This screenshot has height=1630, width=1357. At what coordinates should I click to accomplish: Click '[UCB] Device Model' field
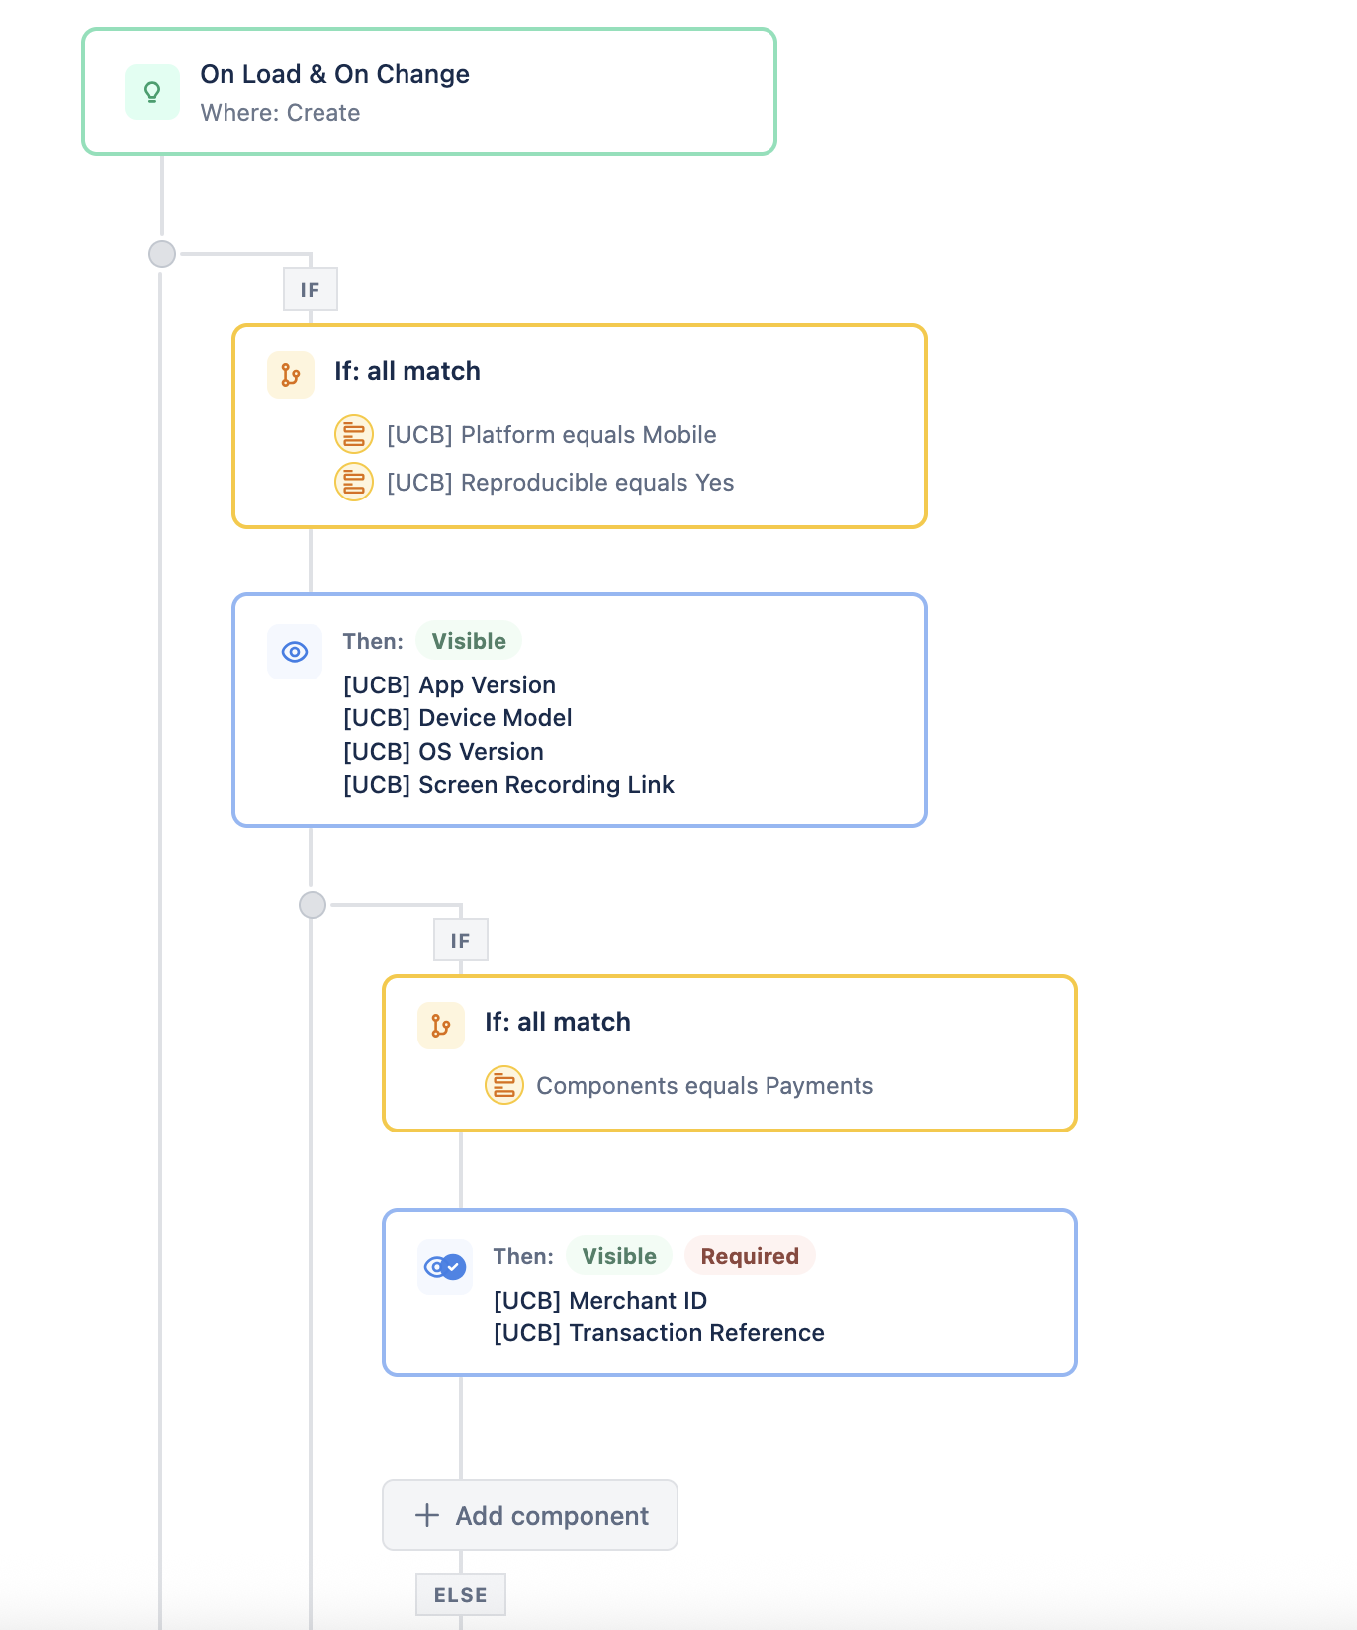pos(458,718)
